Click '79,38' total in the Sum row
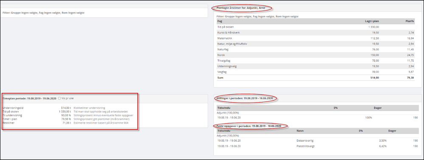424x160 pixels. (411, 77)
